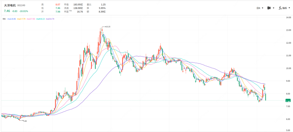This screenshot has height=132, width=293.
Task: Click the 市盈TTM ratio value 16.76
Action: [80, 12]
